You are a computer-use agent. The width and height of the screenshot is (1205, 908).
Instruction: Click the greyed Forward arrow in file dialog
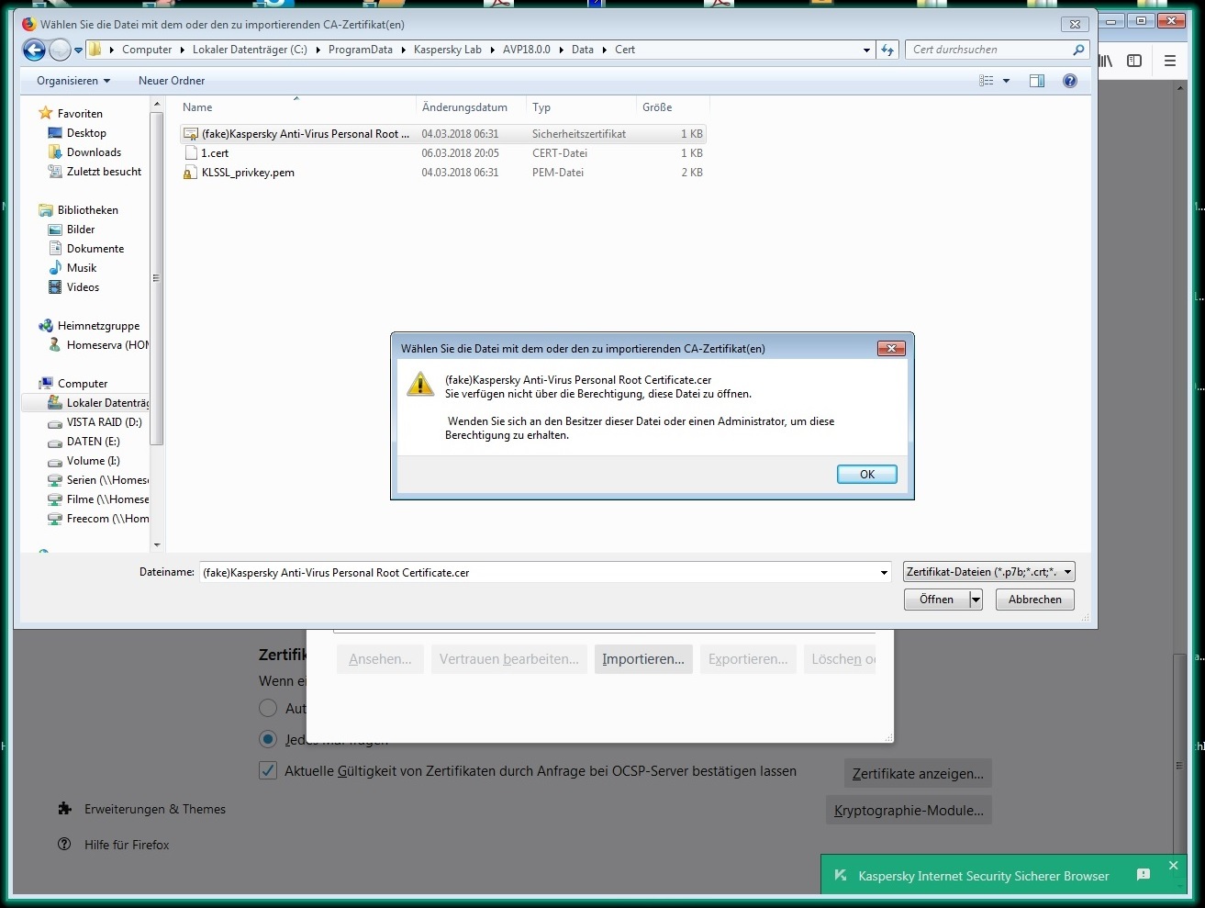(x=60, y=50)
